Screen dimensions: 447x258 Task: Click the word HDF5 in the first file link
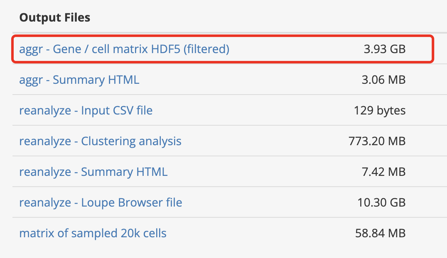[166, 49]
